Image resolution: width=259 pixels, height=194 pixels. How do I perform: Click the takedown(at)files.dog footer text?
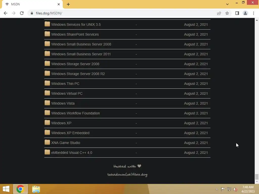(127, 175)
